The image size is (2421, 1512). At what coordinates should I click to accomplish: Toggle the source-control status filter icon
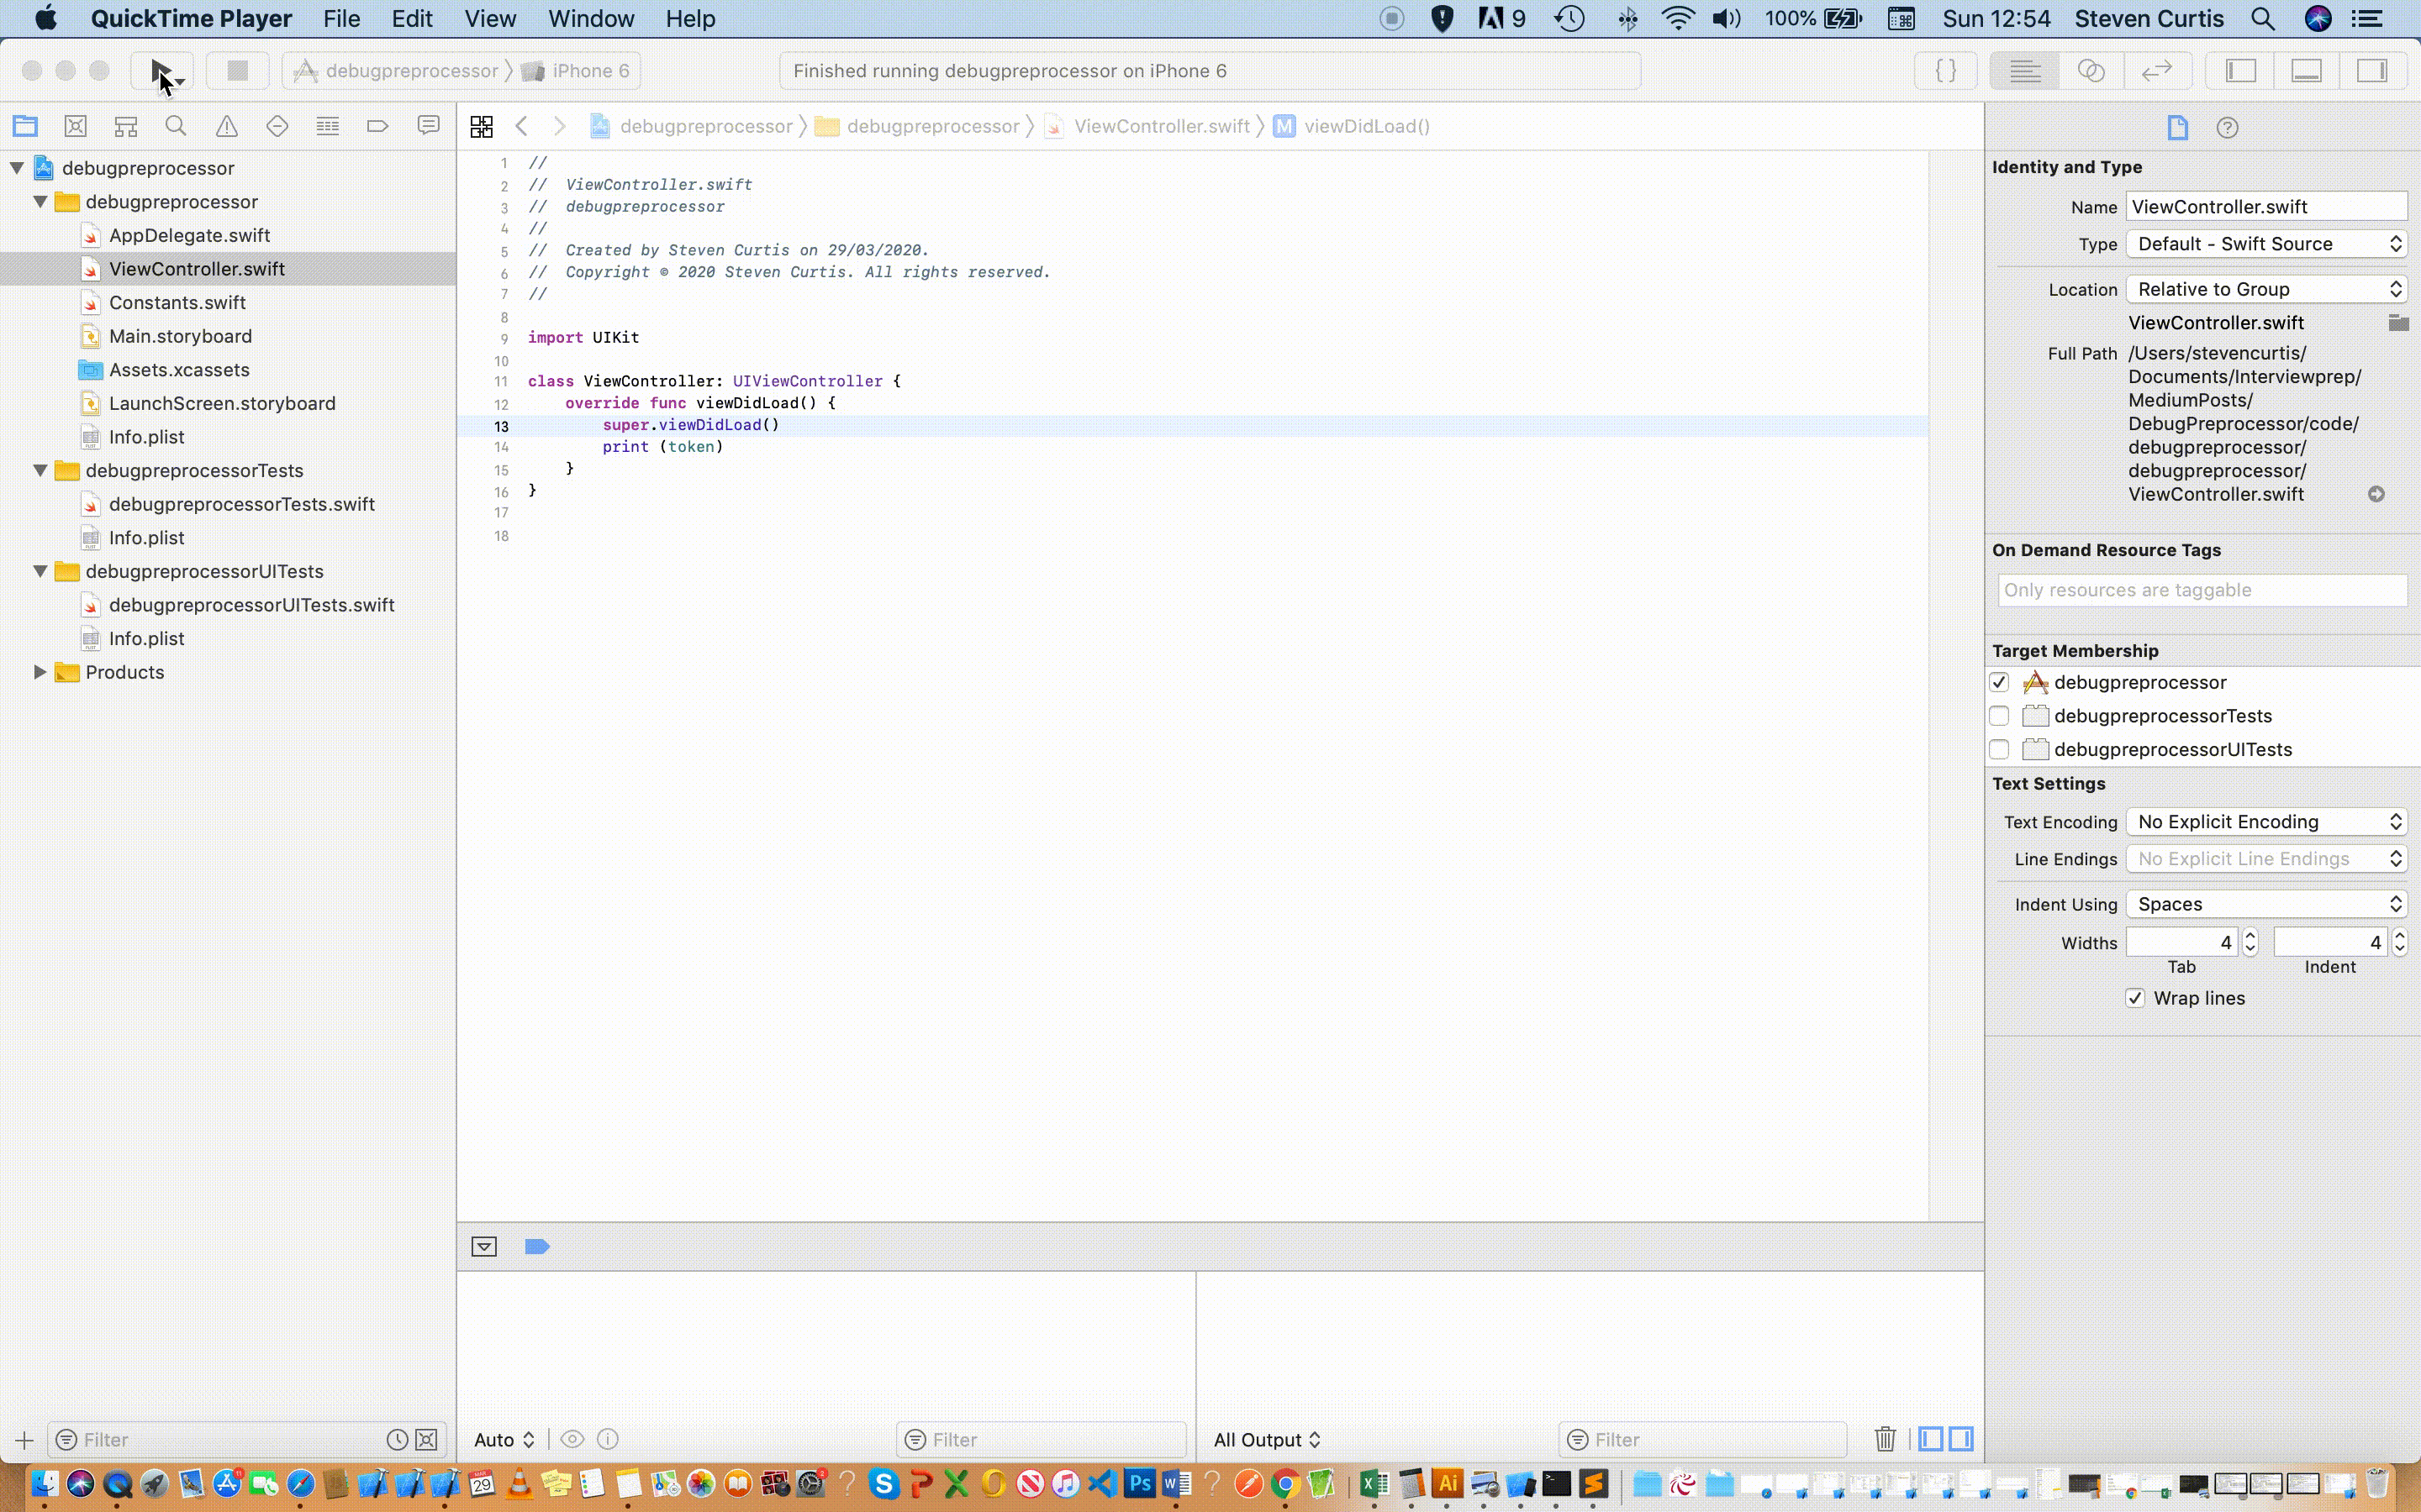coord(426,1440)
